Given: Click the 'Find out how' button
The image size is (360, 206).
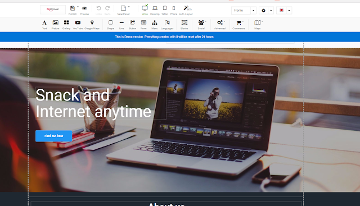Looking at the screenshot, I should click(54, 136).
